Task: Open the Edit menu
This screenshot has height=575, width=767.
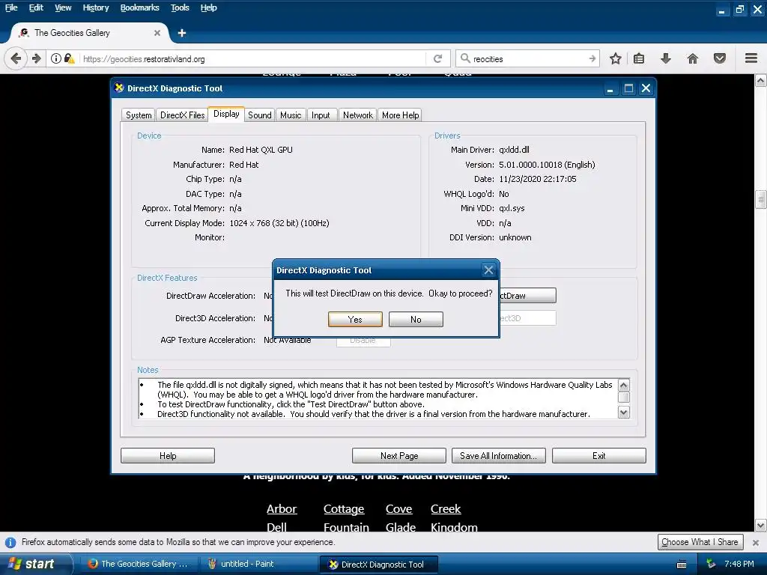Action: 36,7
